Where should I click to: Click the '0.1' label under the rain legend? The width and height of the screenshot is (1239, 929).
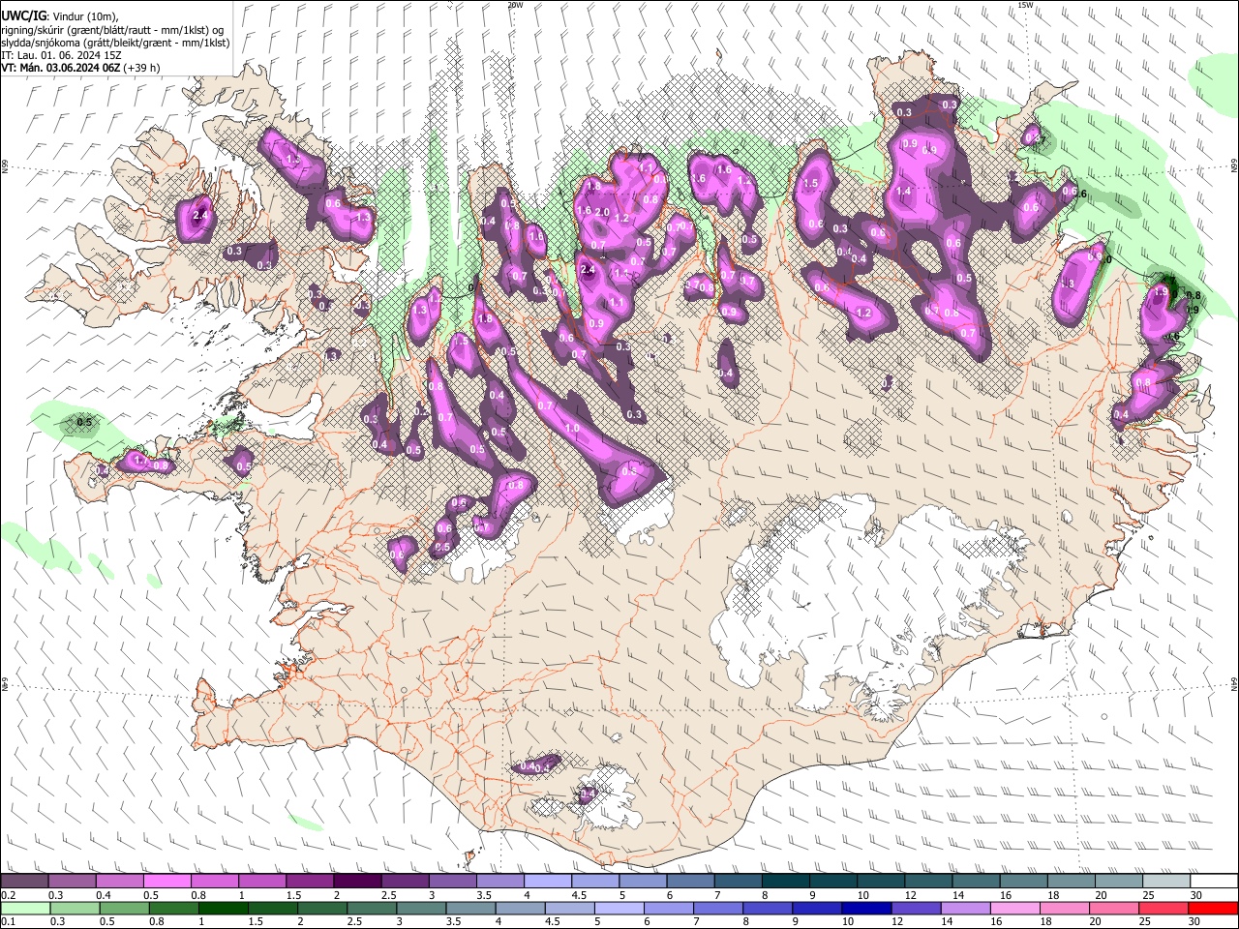pyautogui.click(x=7, y=921)
